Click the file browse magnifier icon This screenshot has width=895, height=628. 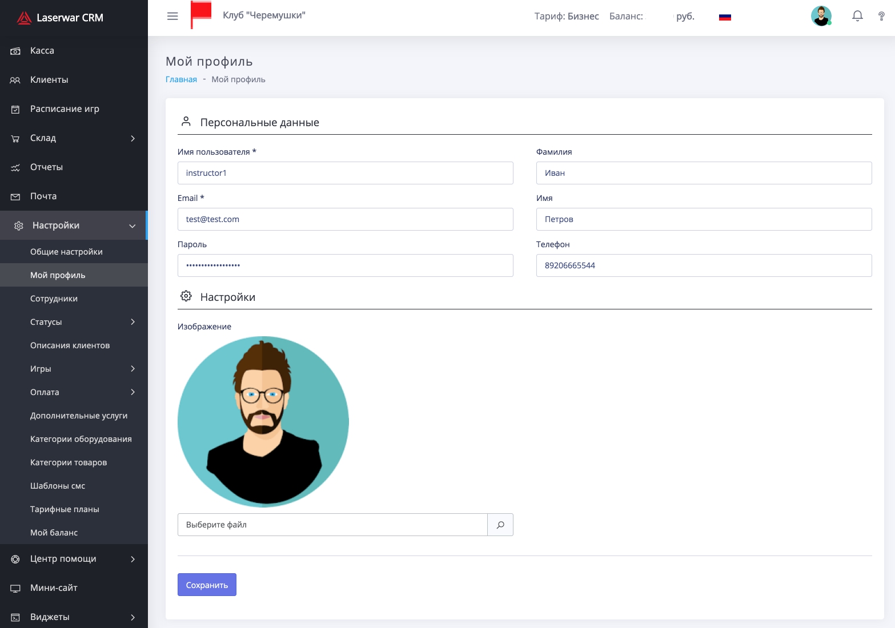point(500,525)
